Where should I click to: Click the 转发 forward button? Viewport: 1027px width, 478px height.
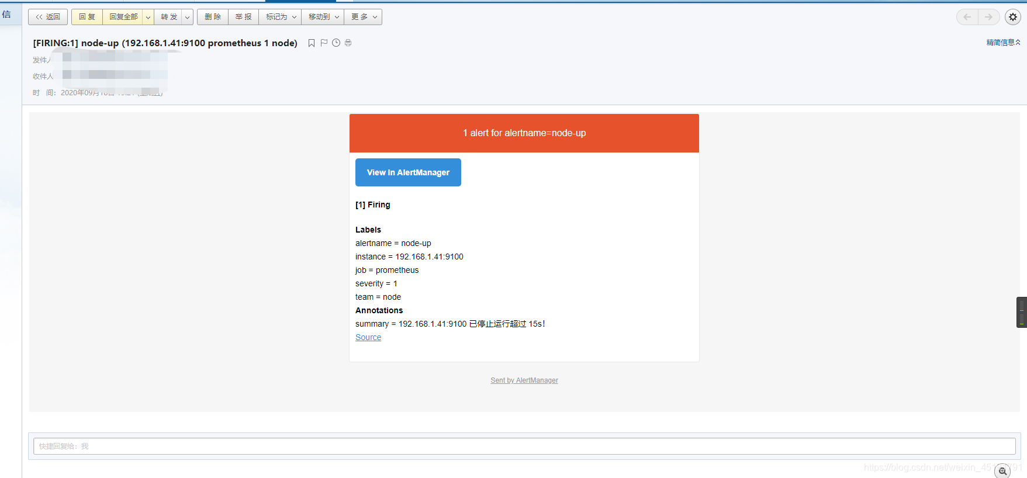169,17
